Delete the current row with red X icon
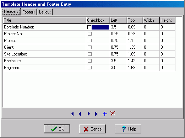The width and height of the screenshot is (185, 138). pyautogui.click(x=113, y=113)
